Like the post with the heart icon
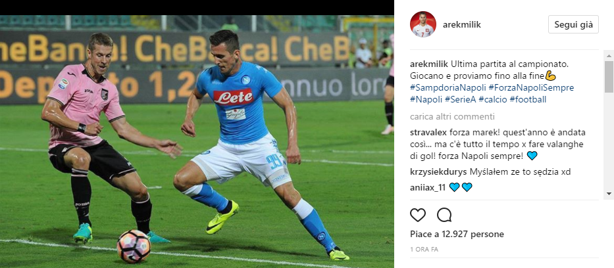The width and height of the screenshot is (614, 268). pos(418,215)
